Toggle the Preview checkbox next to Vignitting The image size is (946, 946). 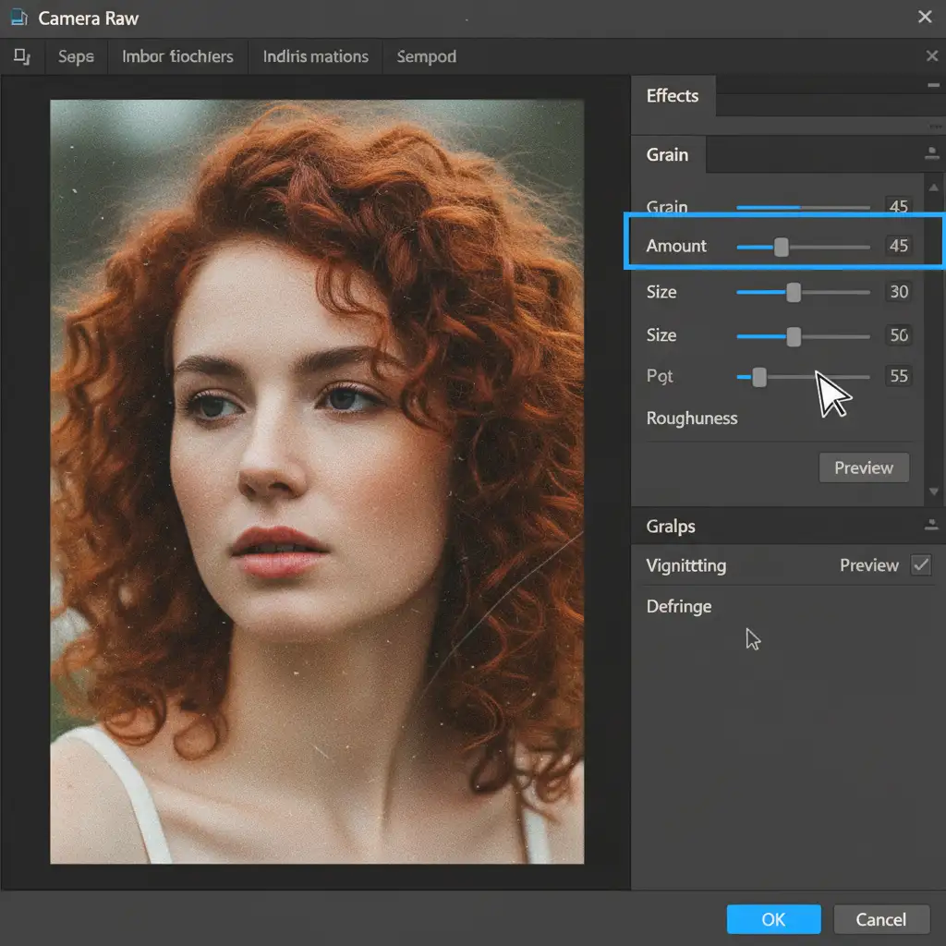tap(921, 565)
